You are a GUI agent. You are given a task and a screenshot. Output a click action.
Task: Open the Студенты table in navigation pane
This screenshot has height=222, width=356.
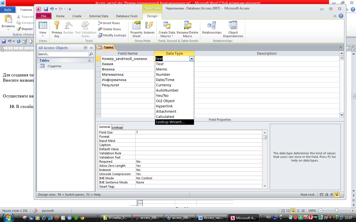pos(54,66)
